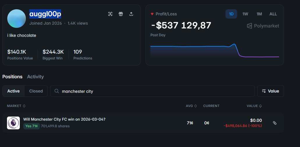Click the Profit/Loss label
The height and width of the screenshot is (147, 300).
pyautogui.click(x=166, y=14)
